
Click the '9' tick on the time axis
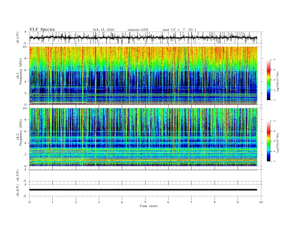(x=238, y=202)
